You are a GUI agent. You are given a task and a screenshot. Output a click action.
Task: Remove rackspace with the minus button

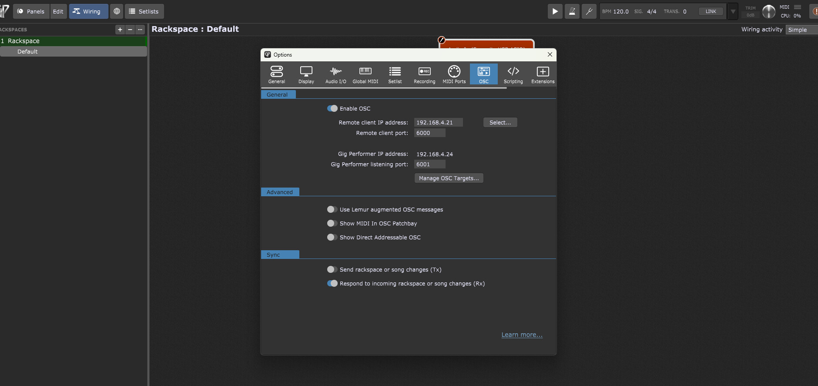[130, 30]
